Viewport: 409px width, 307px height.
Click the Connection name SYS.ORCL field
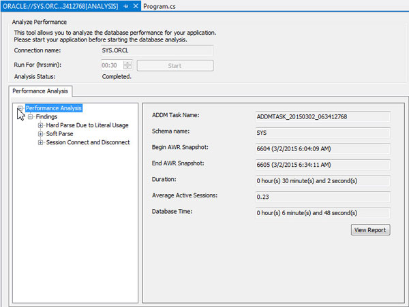pyautogui.click(x=157, y=50)
